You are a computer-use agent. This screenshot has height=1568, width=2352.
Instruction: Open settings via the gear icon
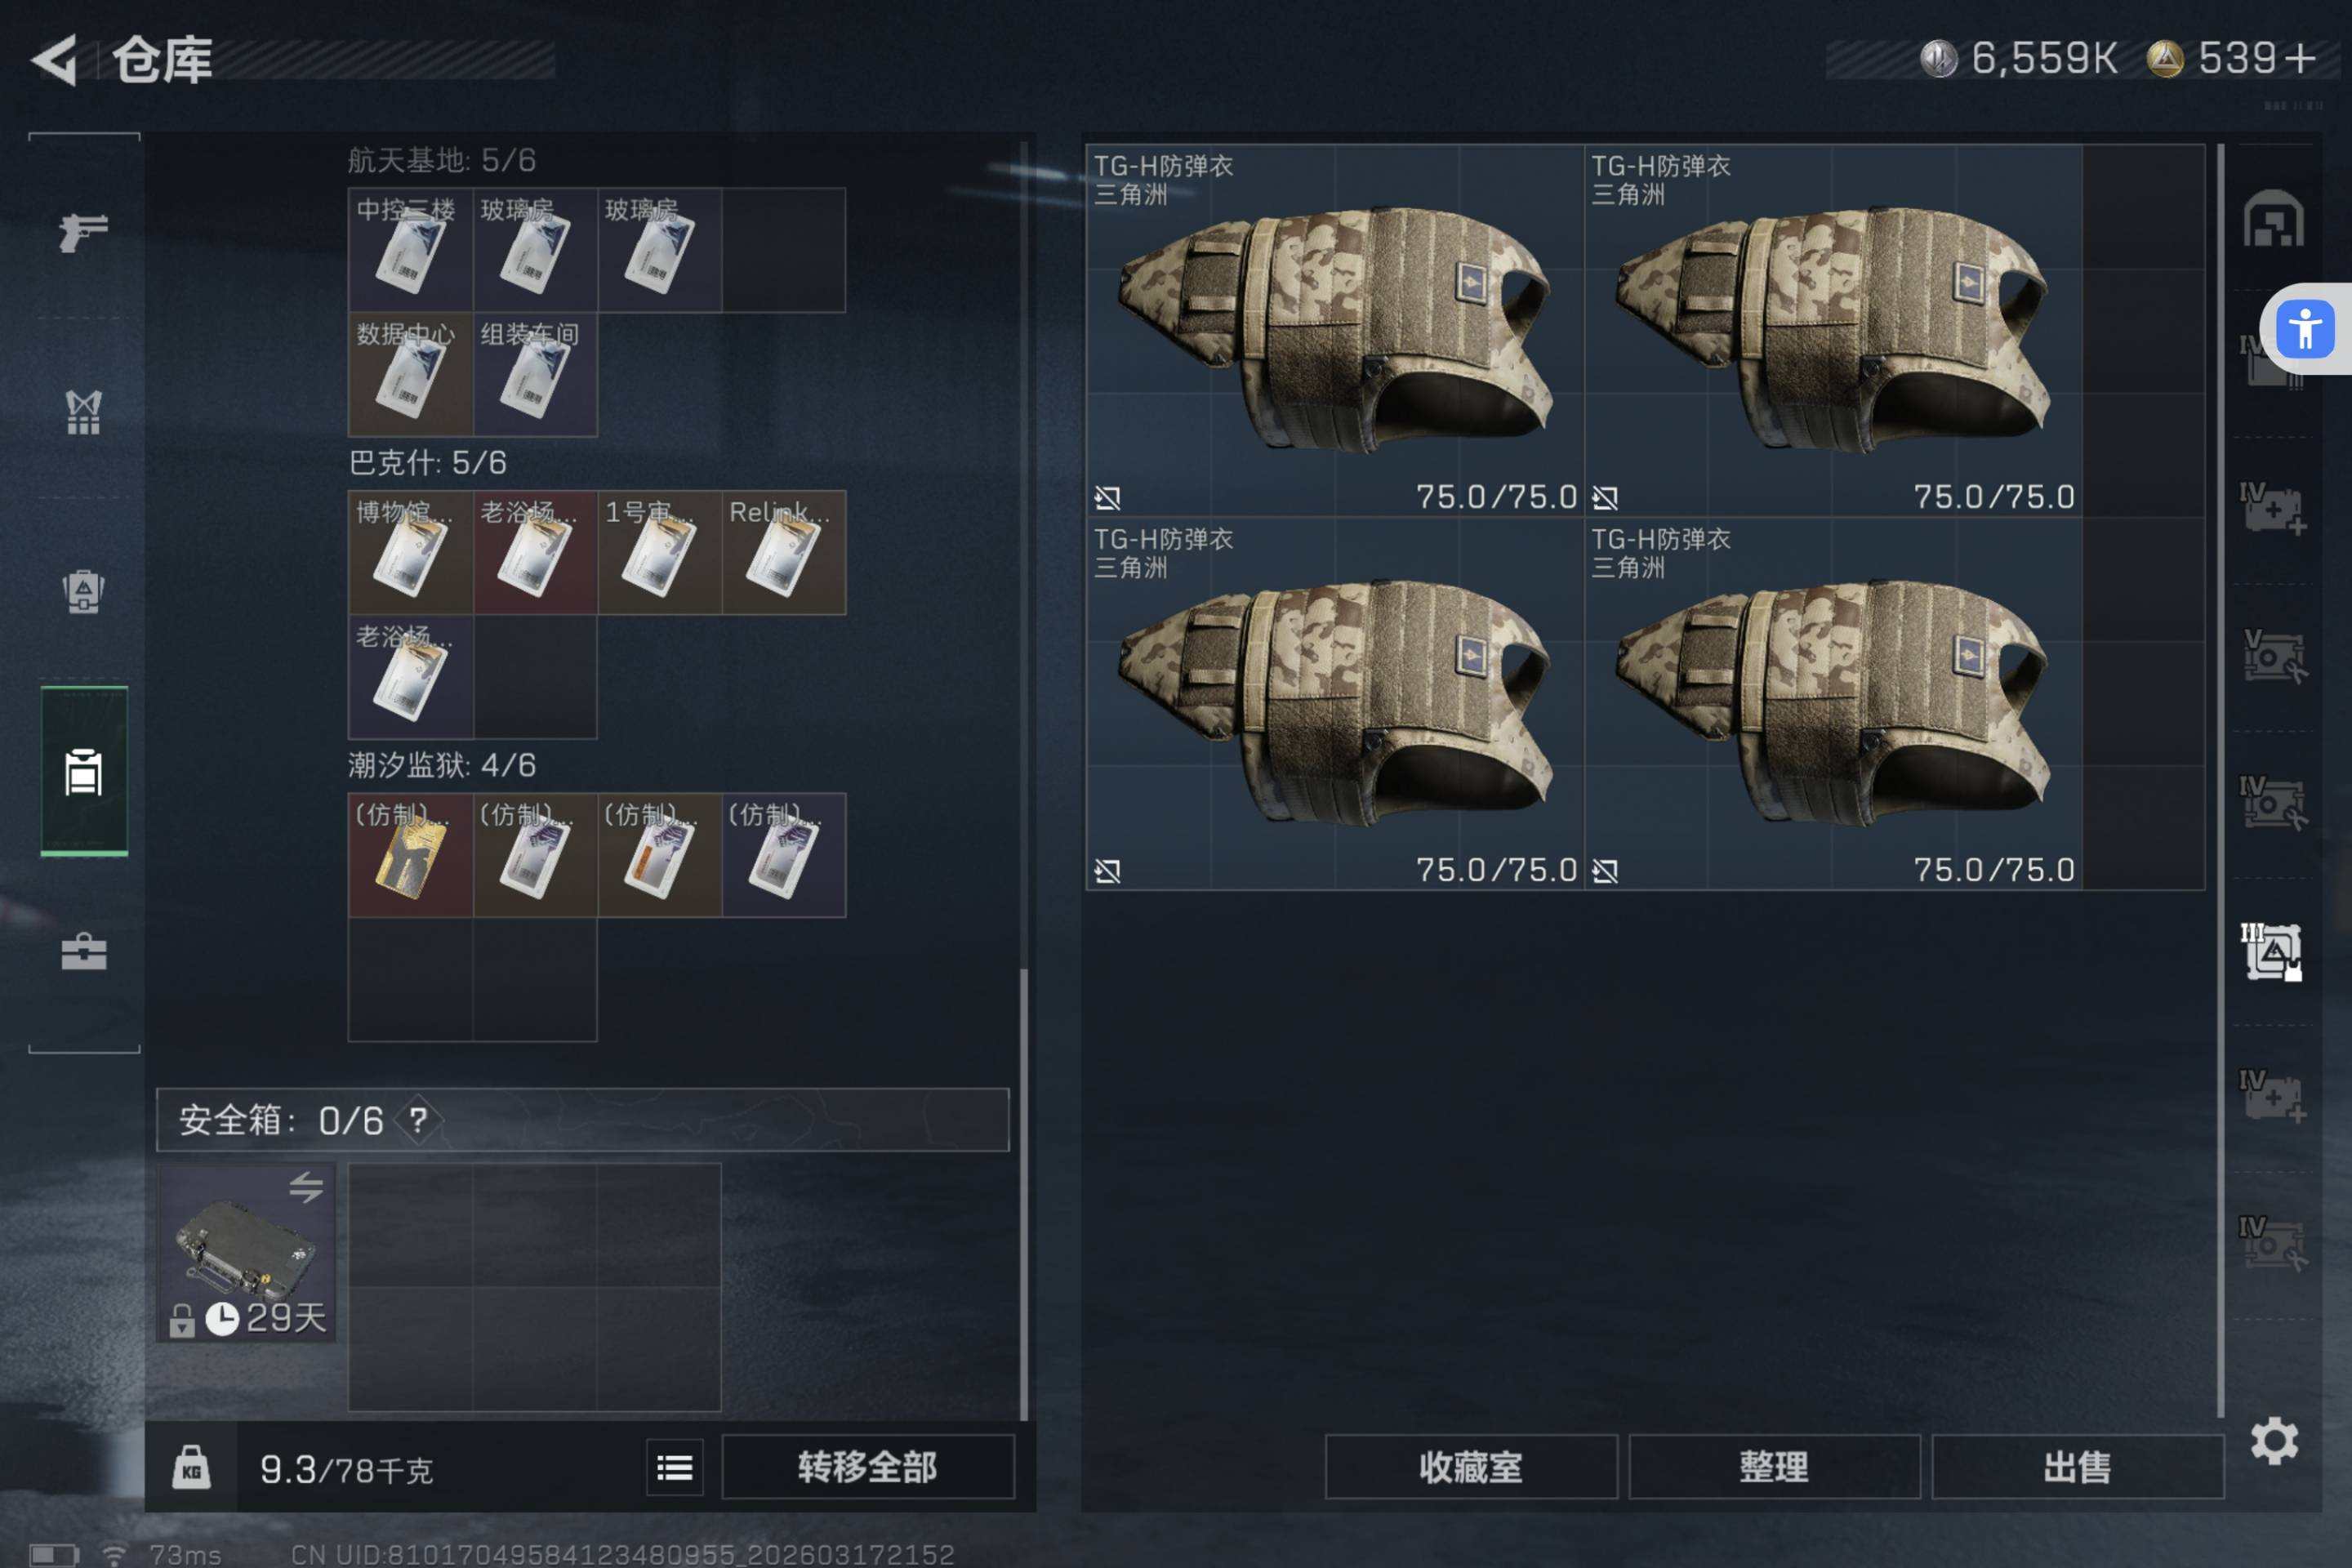point(2274,1441)
